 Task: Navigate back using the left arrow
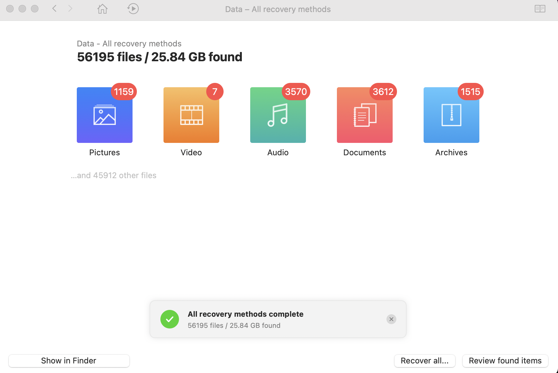pyautogui.click(x=54, y=9)
